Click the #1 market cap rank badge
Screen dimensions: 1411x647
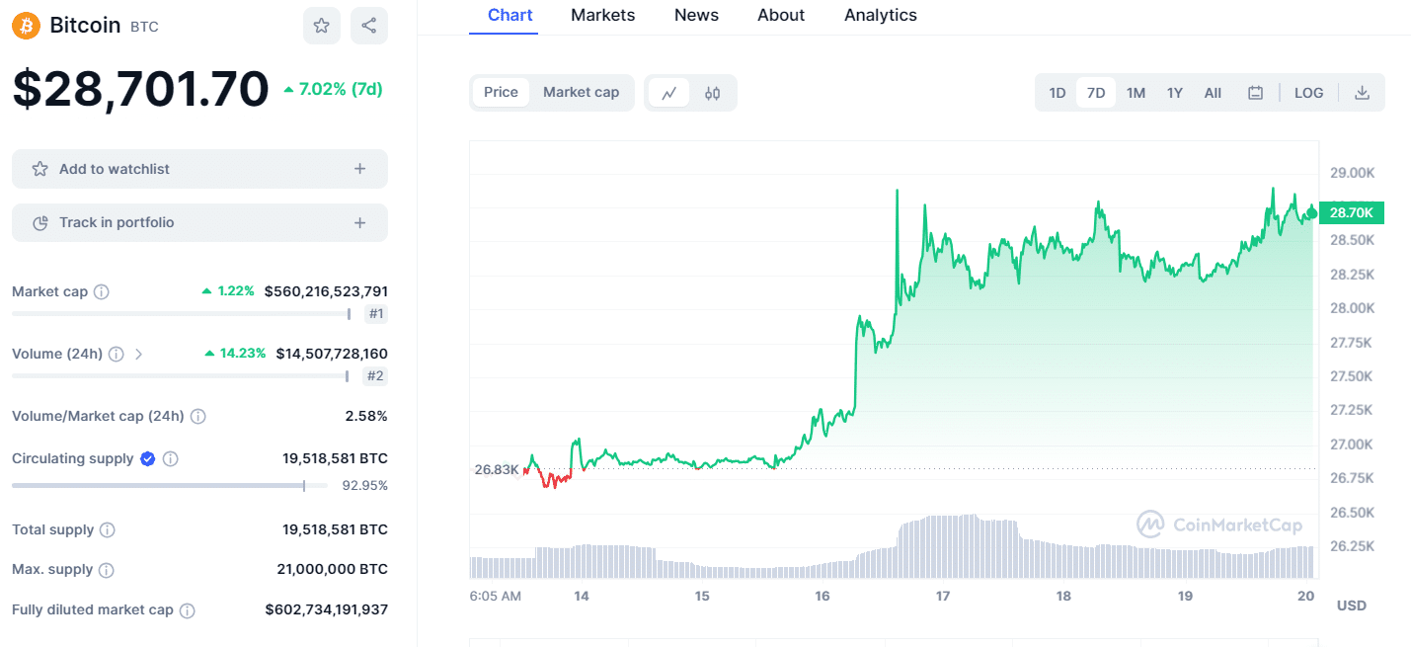click(x=375, y=314)
